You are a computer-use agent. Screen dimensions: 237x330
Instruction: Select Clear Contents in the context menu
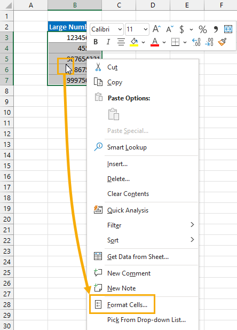click(x=128, y=194)
